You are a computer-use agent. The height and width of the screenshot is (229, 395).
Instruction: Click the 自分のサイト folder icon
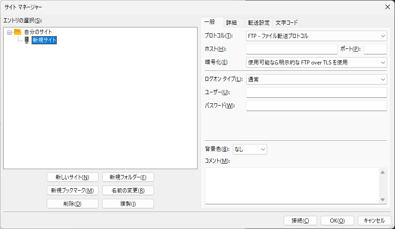[x=18, y=32]
